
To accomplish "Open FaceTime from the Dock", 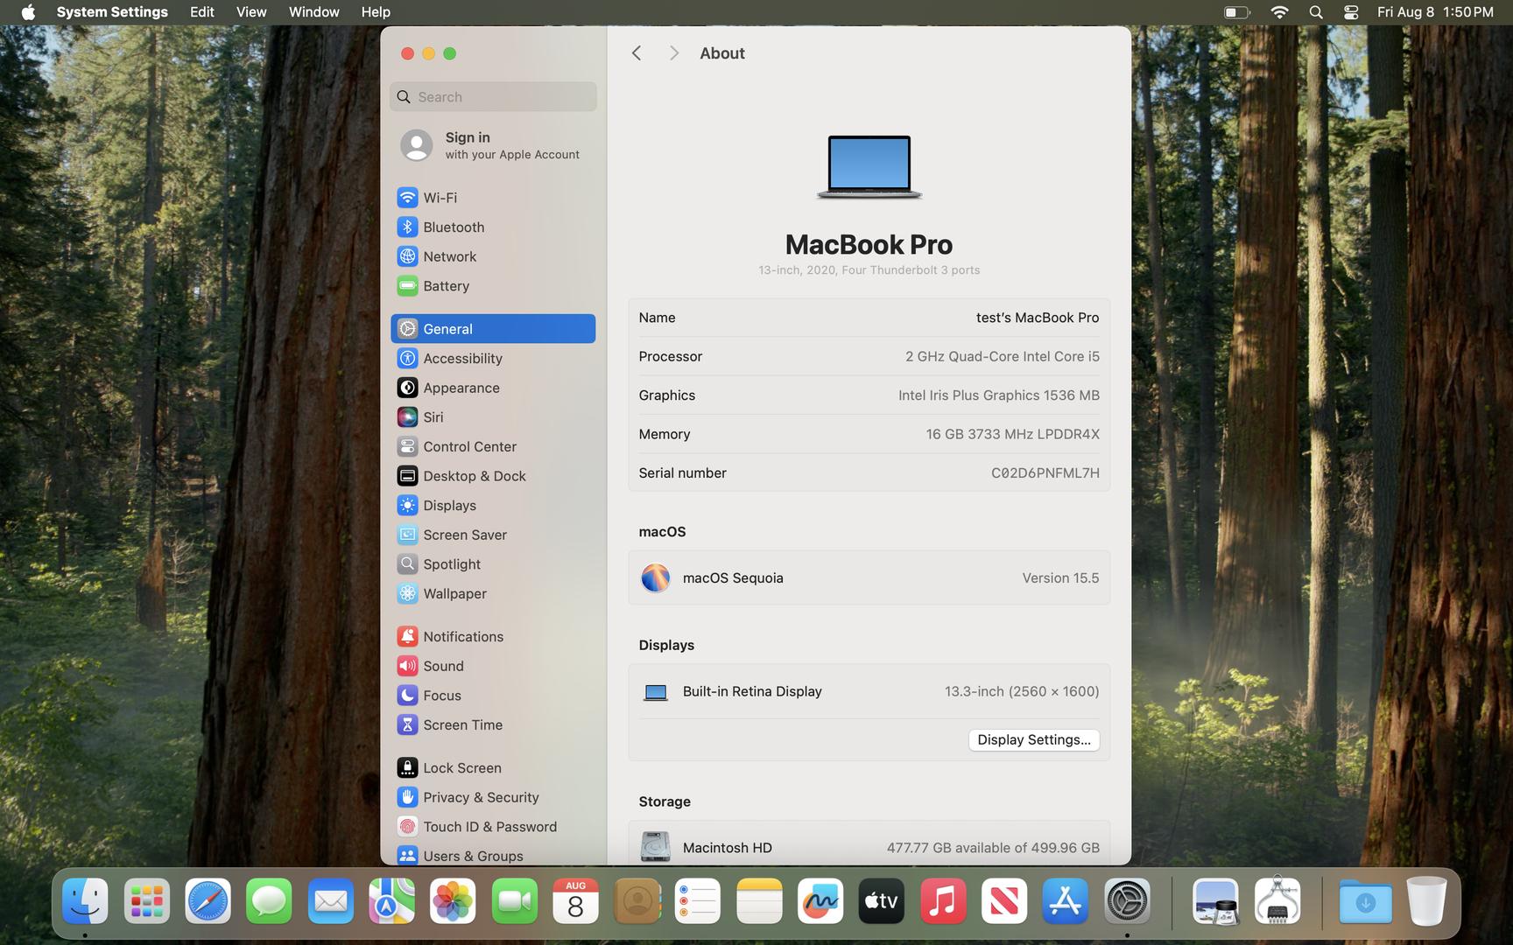I will point(514,901).
